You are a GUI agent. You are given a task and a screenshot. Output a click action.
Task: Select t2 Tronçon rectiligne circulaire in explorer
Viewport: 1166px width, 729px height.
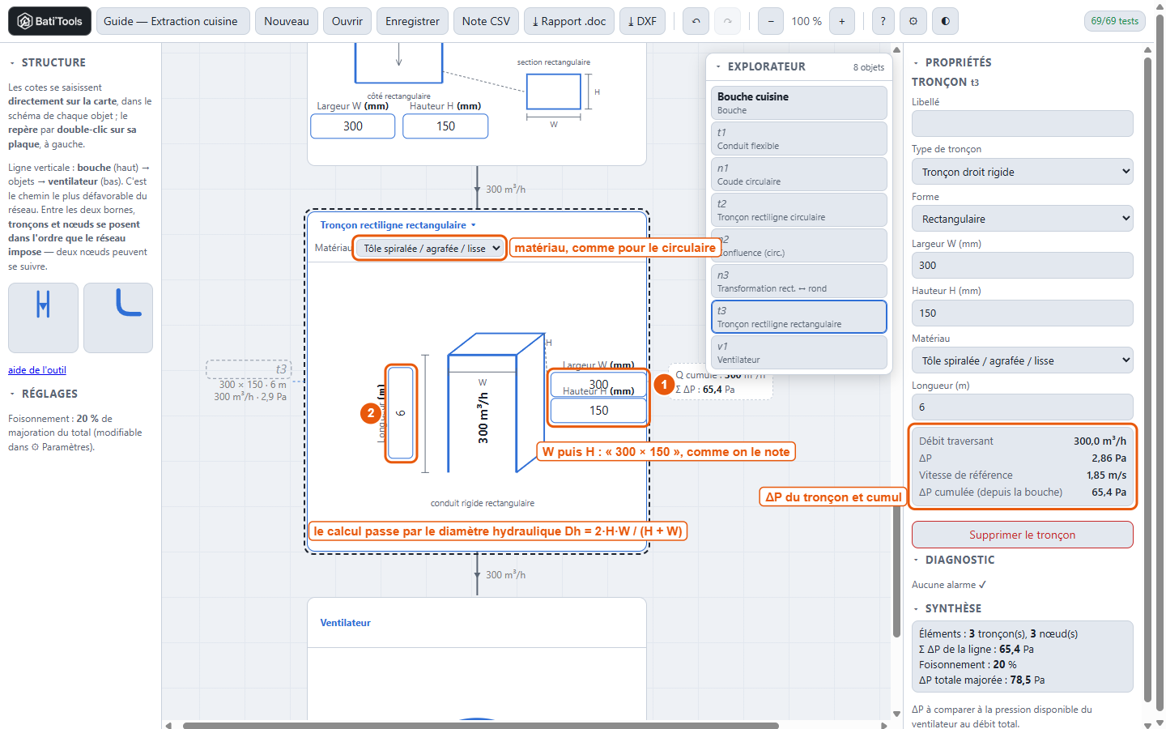point(798,210)
